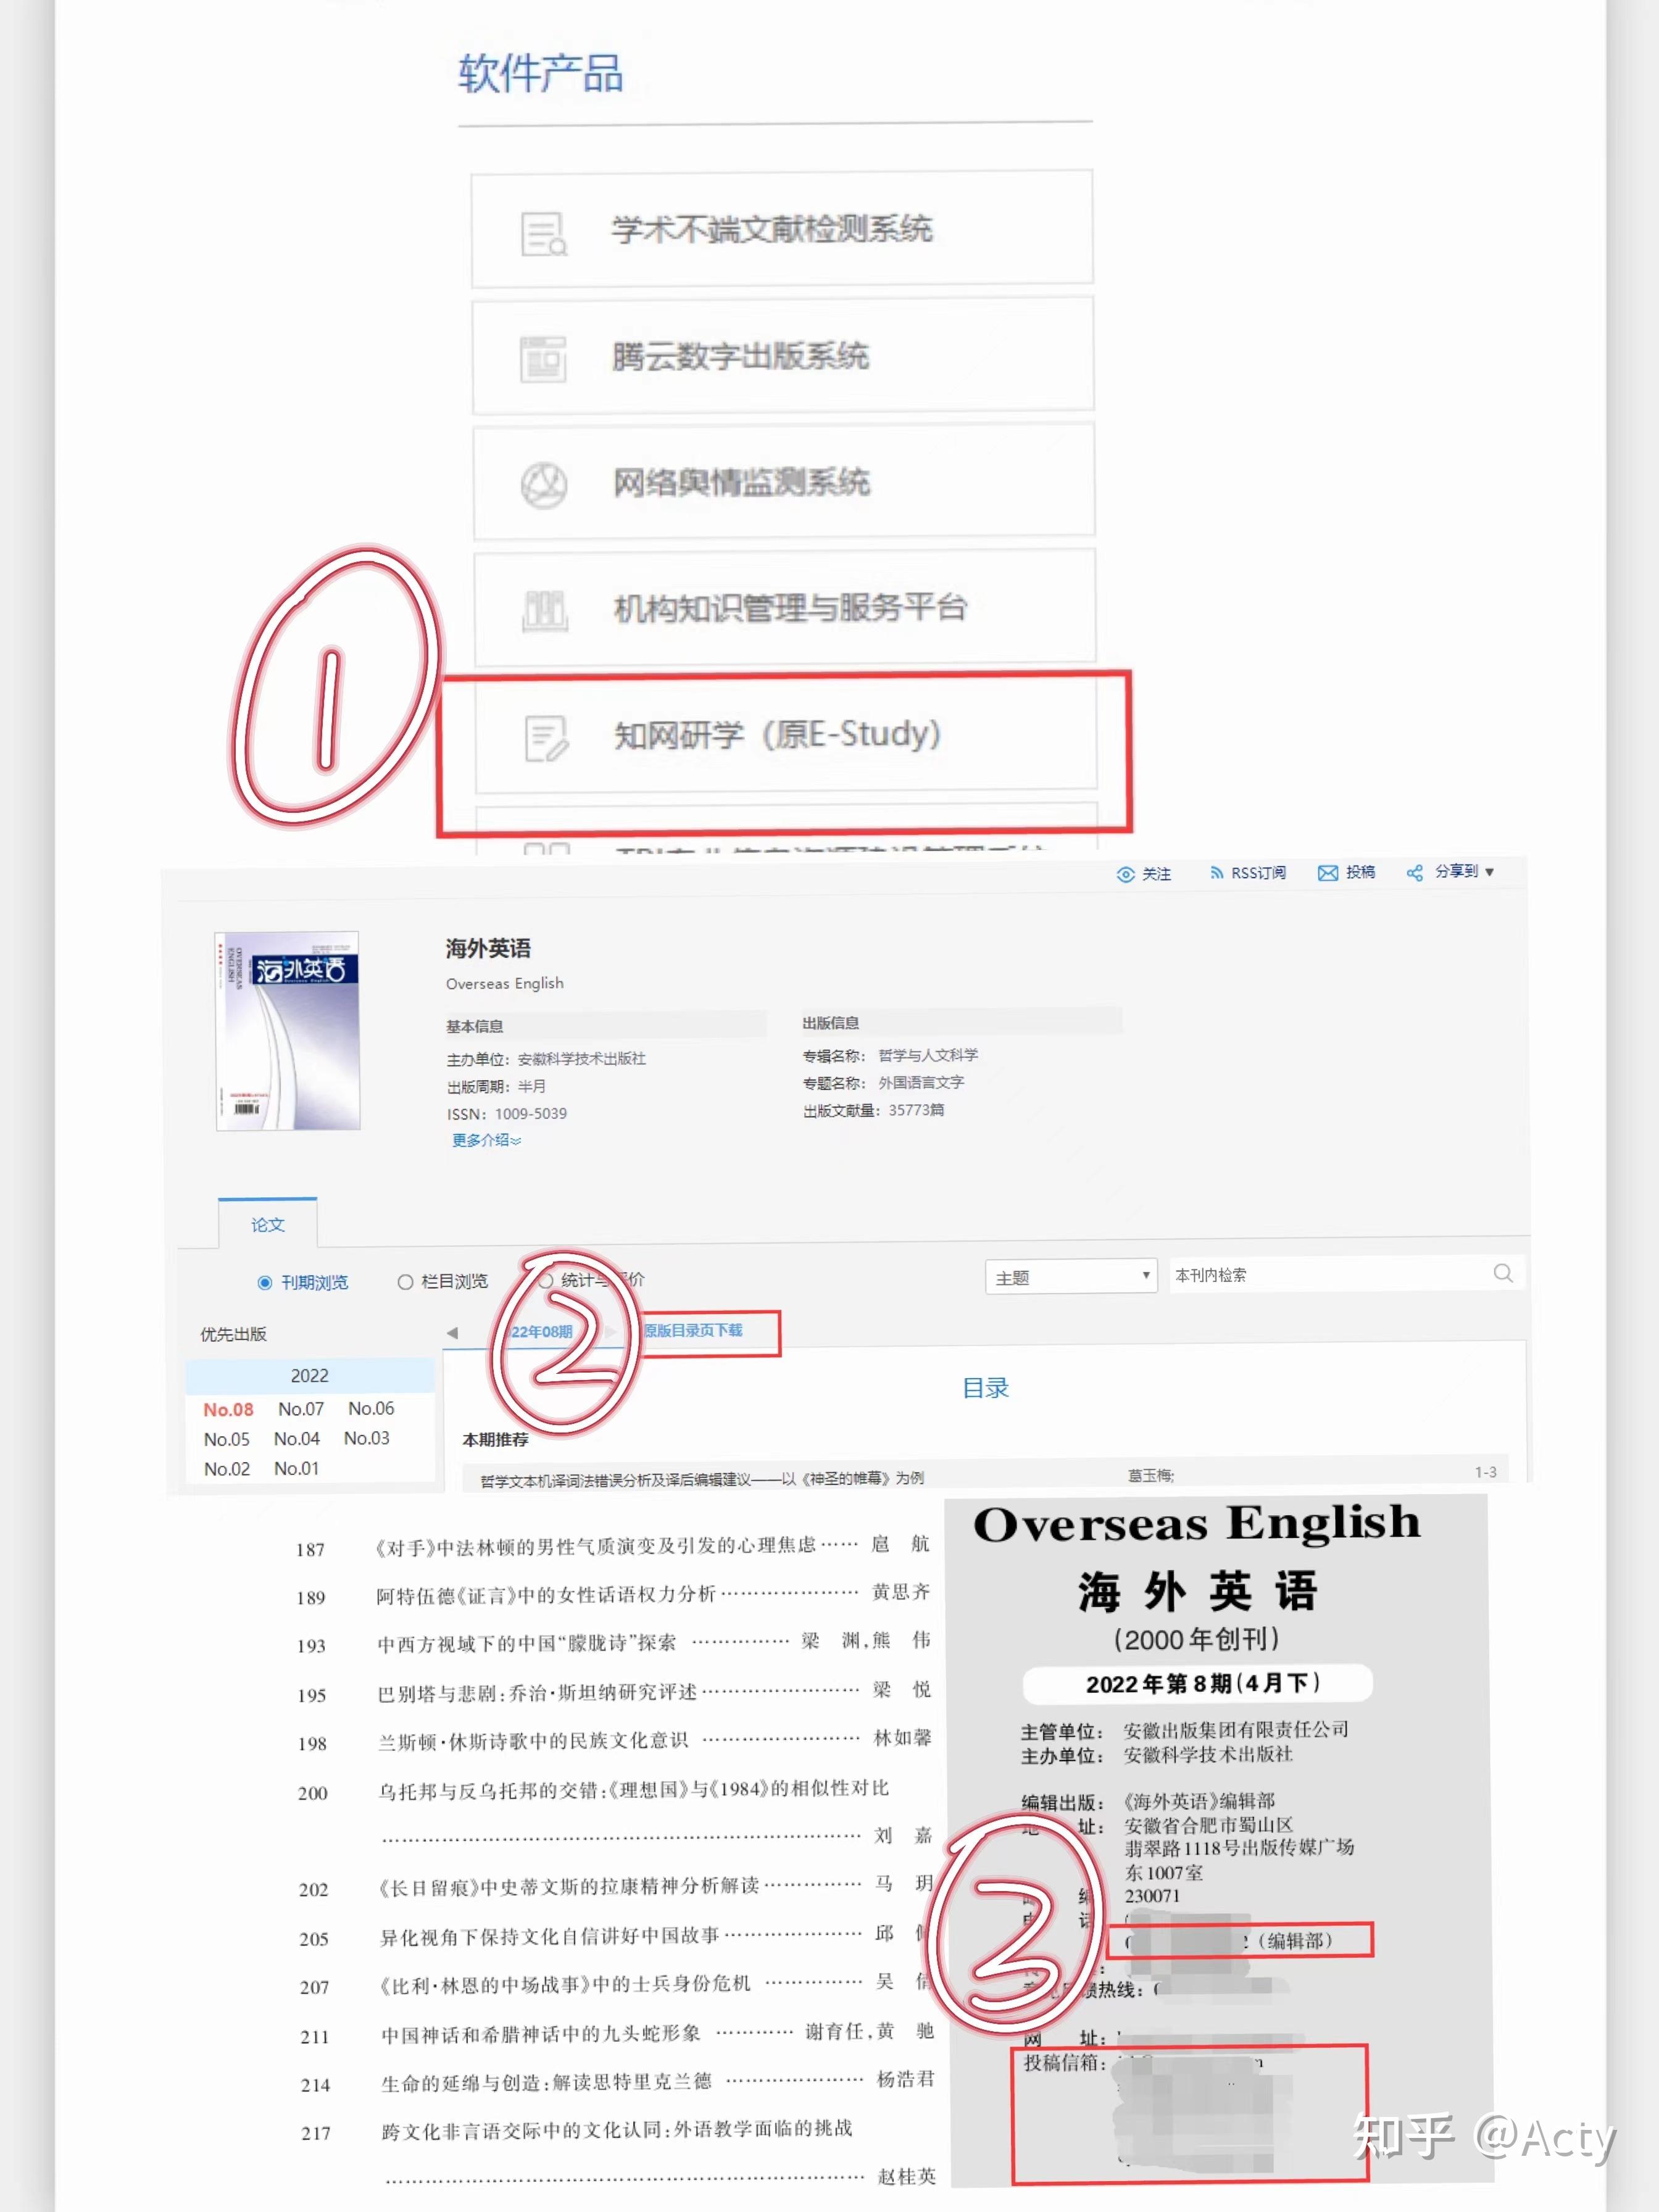1659x2212 pixels.
Task: Click the RSS订阅 feed icon
Action: tap(1216, 873)
